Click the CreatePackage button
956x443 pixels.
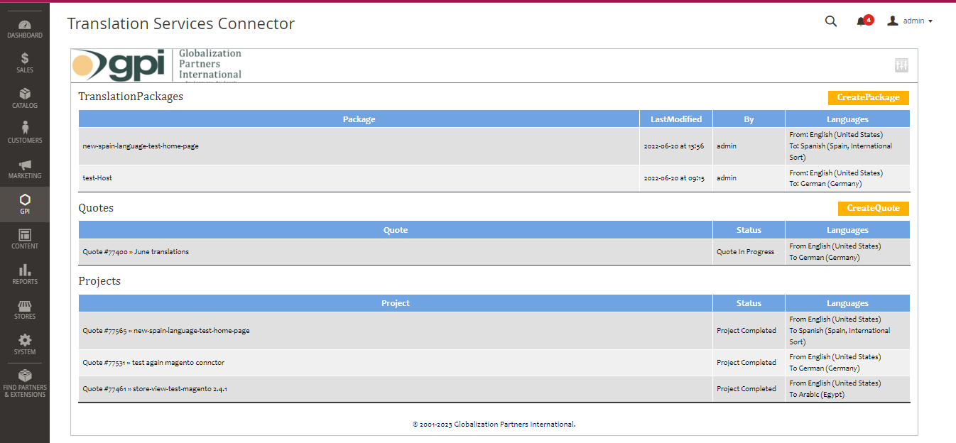[868, 97]
